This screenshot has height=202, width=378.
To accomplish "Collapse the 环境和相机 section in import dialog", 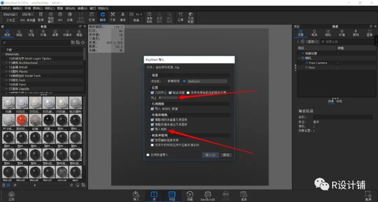I will 150,115.
